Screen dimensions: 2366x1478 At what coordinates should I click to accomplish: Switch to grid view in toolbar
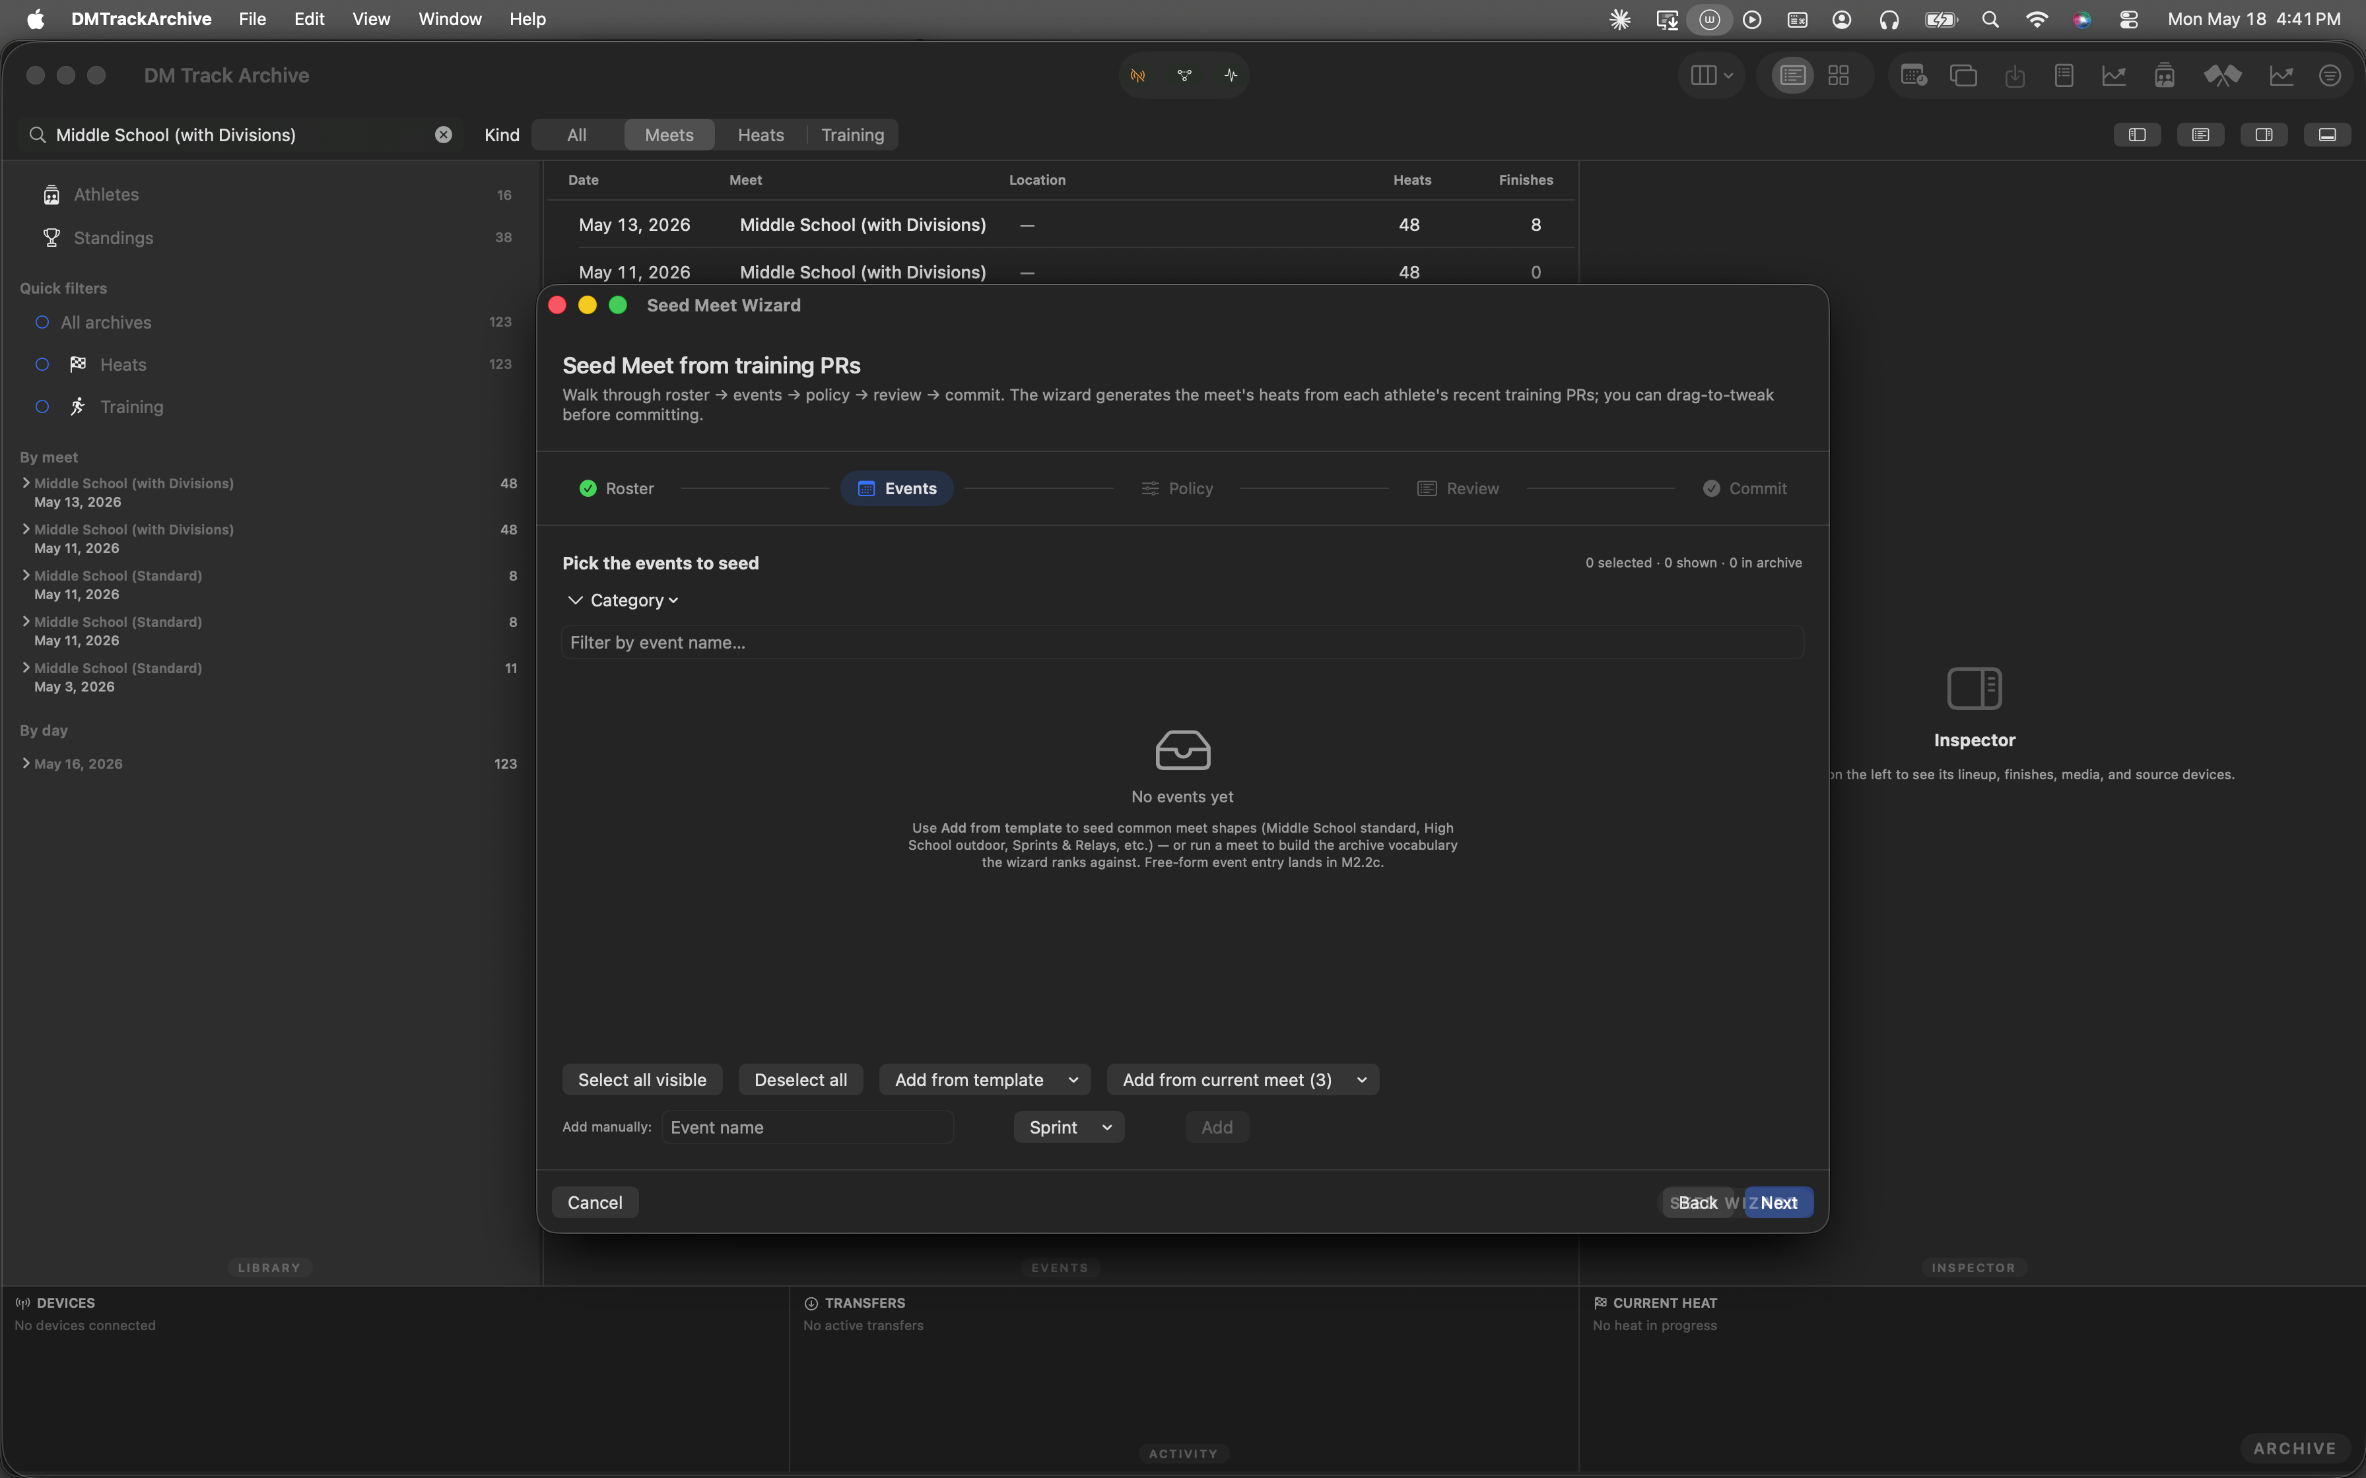click(1838, 75)
